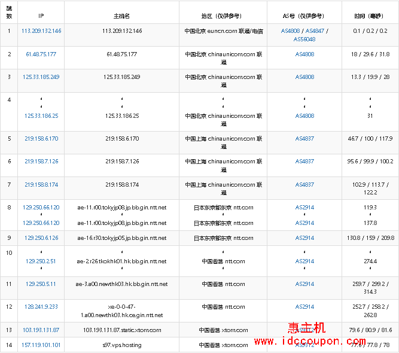Open AS4808 link in hop 2 row
Viewport: 399px width, 353px height.
[304, 54]
